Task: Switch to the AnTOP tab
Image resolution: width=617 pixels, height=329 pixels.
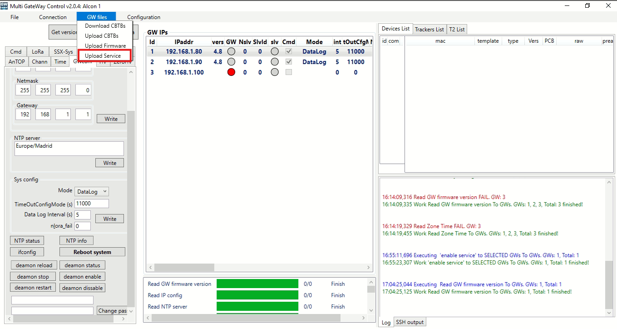Action: 17,62
